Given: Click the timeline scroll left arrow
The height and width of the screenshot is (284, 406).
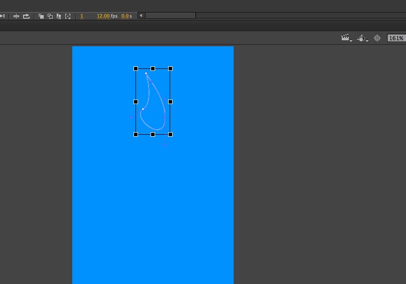Looking at the screenshot, I should (141, 15).
